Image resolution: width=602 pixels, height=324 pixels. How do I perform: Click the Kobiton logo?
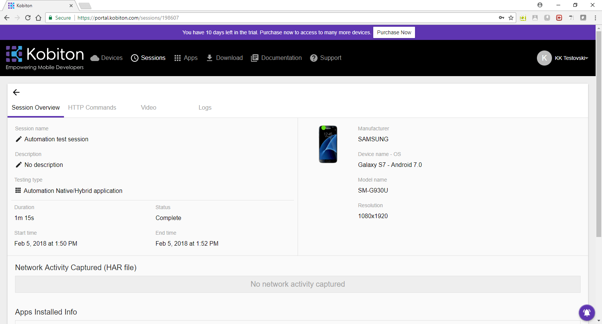[x=45, y=58]
